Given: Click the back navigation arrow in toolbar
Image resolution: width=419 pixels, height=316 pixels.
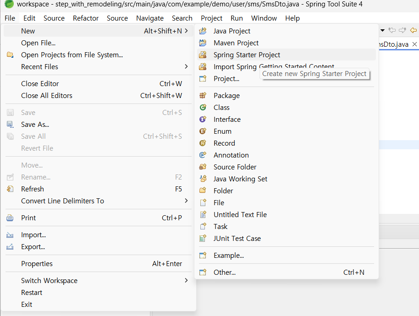Looking at the screenshot, I should point(413,30).
